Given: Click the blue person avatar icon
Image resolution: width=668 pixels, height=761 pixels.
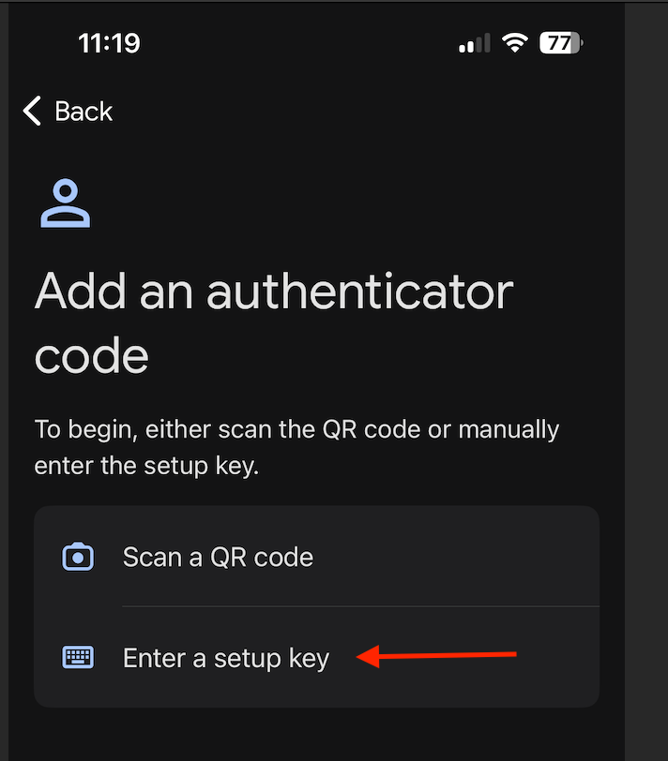Looking at the screenshot, I should click(65, 202).
